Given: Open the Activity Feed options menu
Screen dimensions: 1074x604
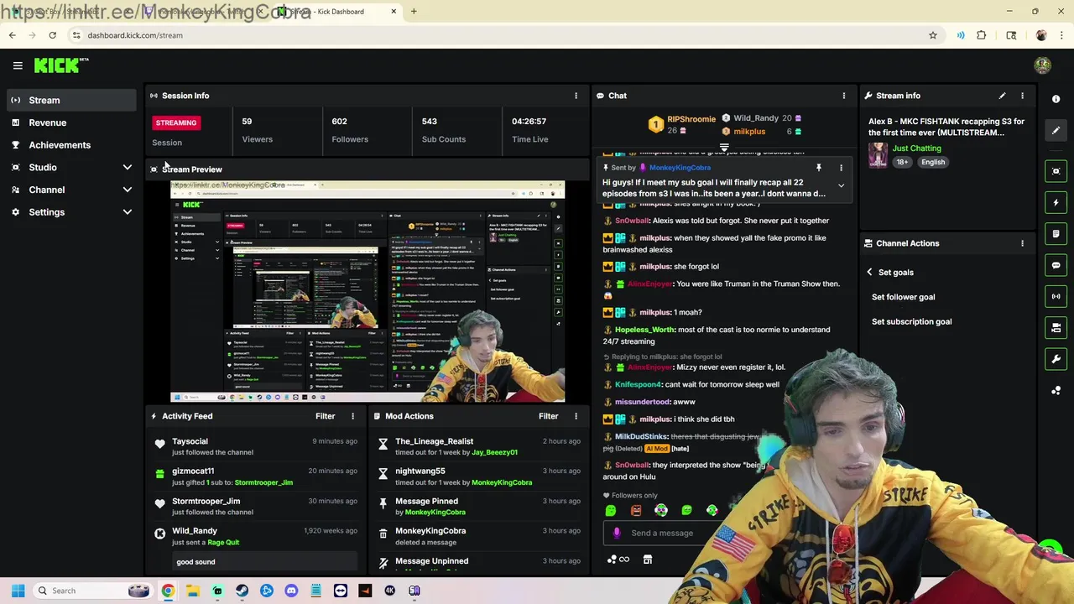Looking at the screenshot, I should [352, 416].
